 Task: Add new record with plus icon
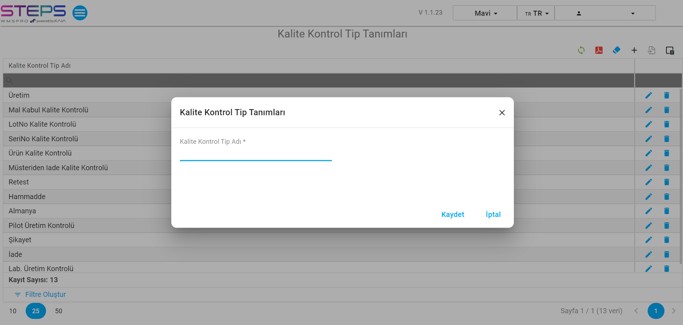[634, 50]
